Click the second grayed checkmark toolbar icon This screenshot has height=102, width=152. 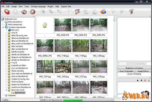pyautogui.click(x=122, y=12)
